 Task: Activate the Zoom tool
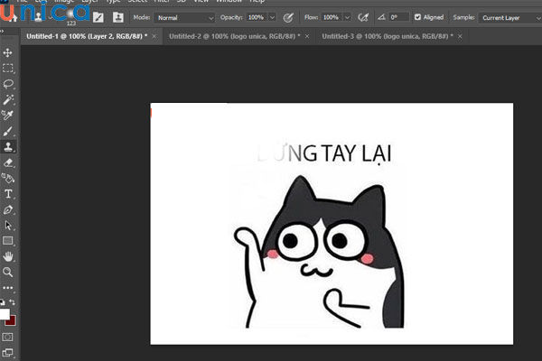(x=8, y=272)
